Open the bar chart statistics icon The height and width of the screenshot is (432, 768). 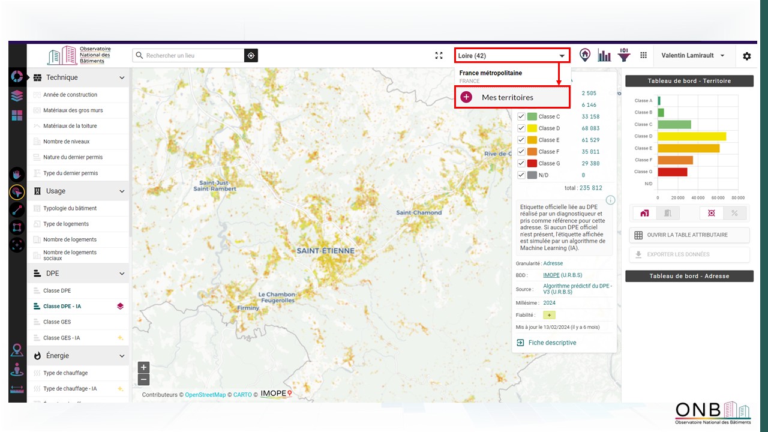click(x=604, y=56)
